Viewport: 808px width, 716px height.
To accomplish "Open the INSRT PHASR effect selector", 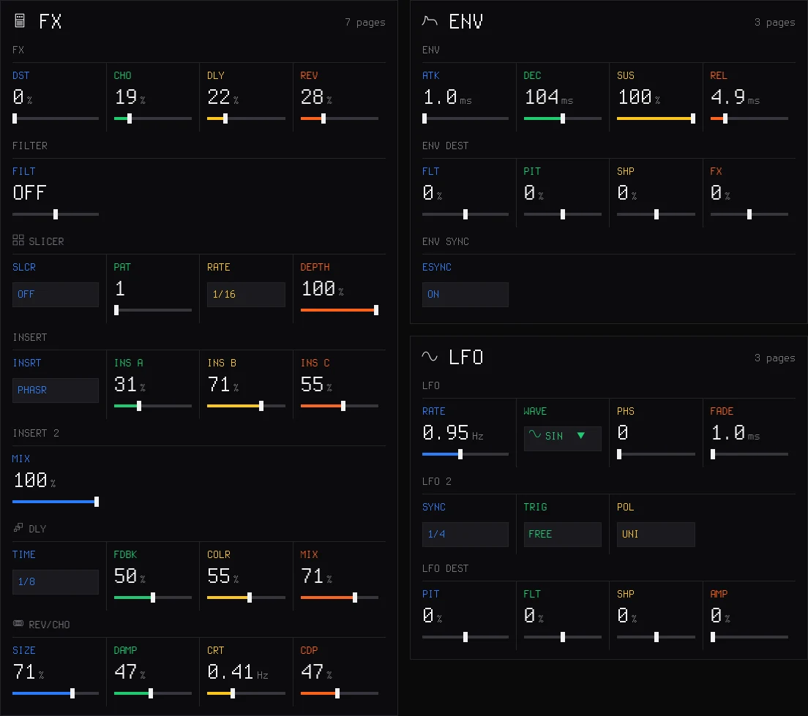I will coord(56,390).
